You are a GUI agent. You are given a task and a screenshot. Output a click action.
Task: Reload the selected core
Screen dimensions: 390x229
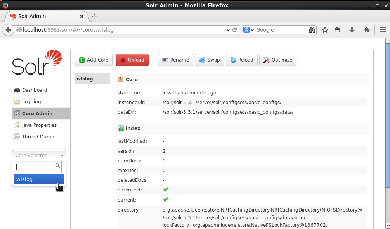(242, 60)
